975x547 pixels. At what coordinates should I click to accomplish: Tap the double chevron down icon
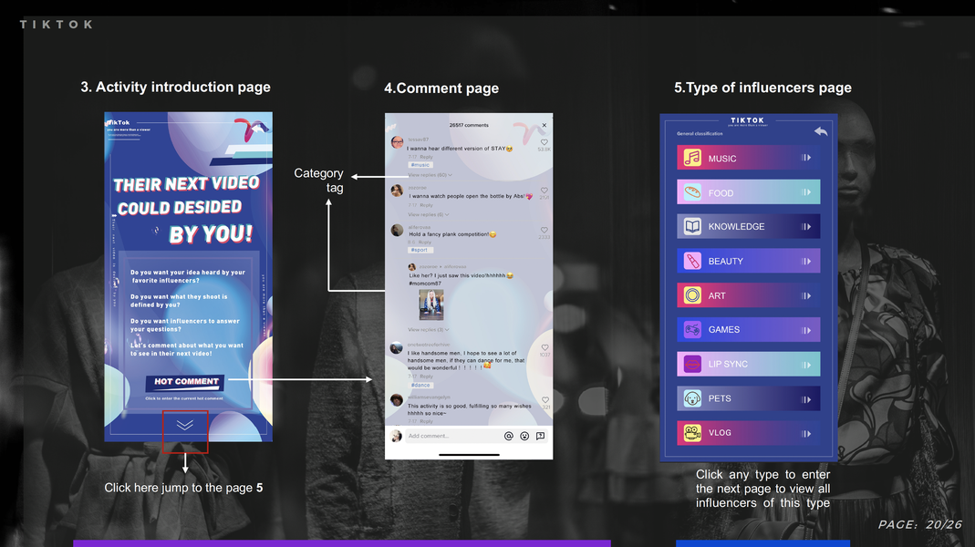pyautogui.click(x=184, y=425)
